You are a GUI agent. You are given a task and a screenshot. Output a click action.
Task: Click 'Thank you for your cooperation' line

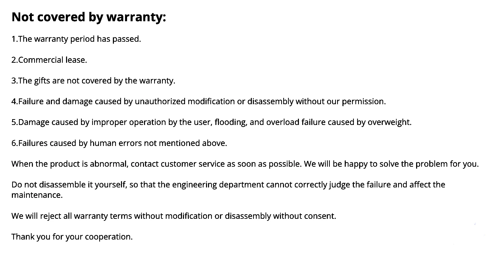[x=72, y=237]
